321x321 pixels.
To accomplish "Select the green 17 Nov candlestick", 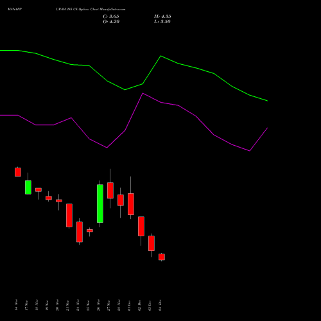I will [28, 187].
